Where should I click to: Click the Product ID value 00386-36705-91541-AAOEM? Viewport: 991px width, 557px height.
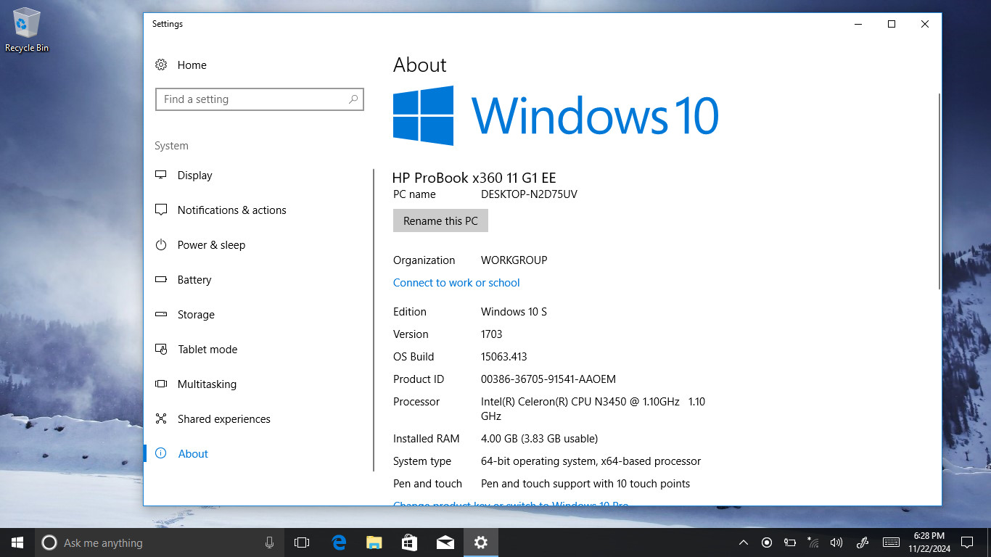[x=548, y=379]
